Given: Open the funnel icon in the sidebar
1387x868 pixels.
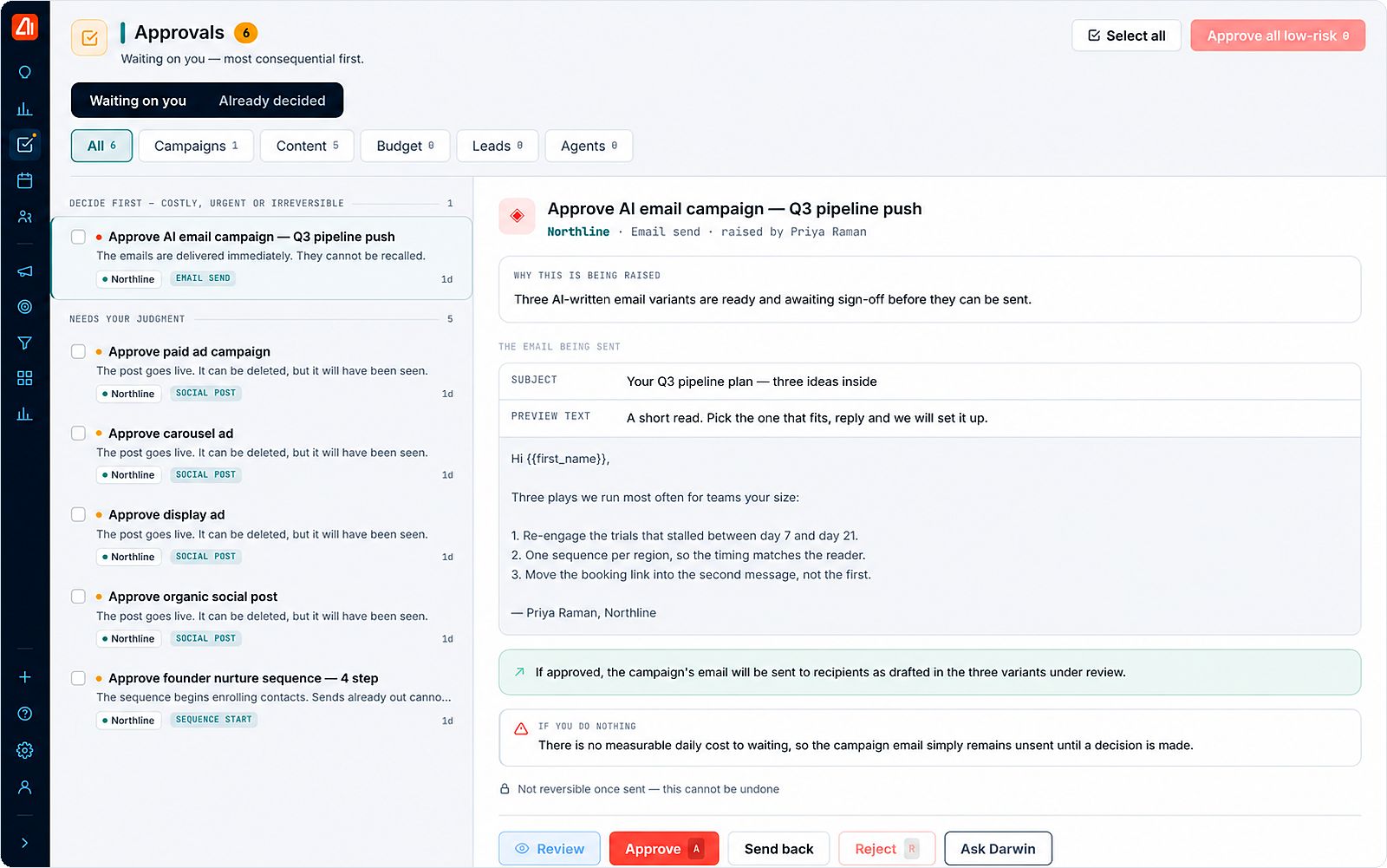Looking at the screenshot, I should click(25, 343).
